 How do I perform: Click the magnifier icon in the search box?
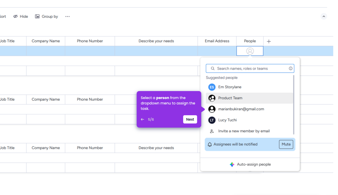(213, 68)
